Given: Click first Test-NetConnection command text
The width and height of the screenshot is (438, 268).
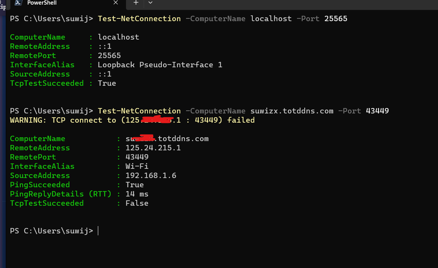Looking at the screenshot, I should 139,19.
